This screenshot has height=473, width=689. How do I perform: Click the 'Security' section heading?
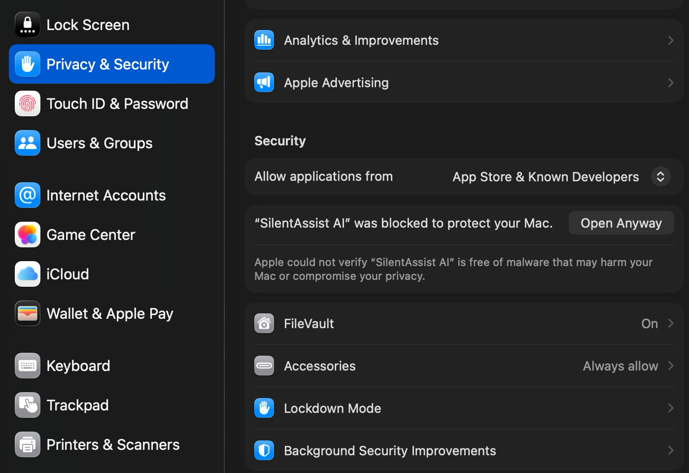coord(280,141)
